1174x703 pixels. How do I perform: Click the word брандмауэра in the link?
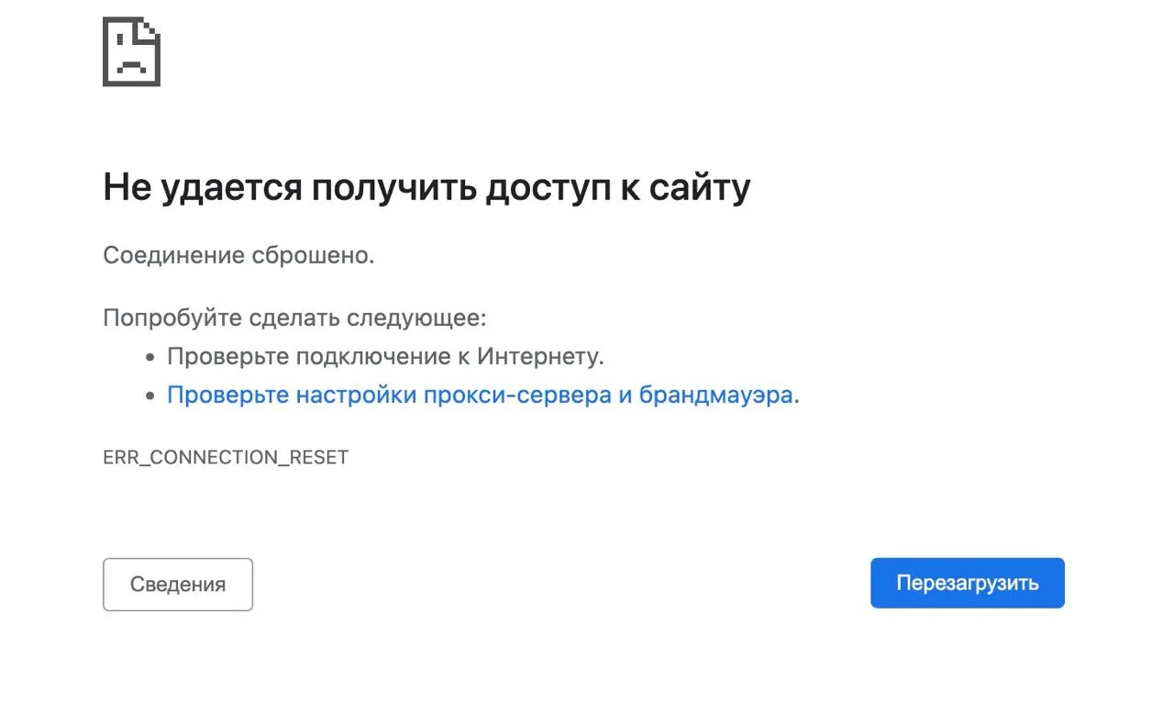[716, 396]
